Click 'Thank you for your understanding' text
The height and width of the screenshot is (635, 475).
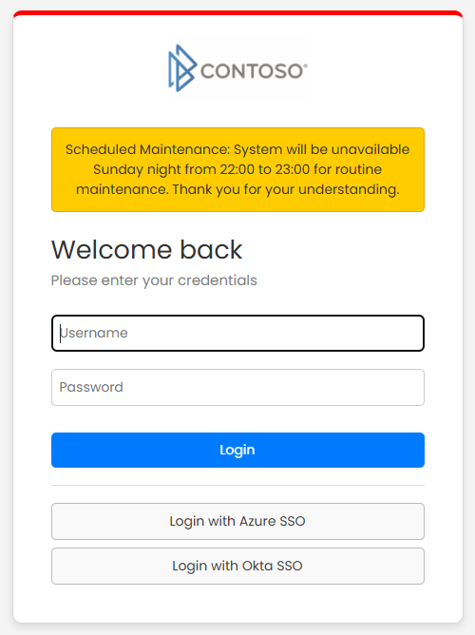285,189
